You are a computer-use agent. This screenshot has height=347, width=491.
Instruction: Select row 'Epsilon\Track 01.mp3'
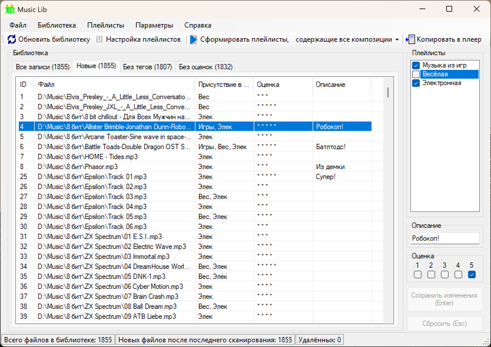(195, 177)
